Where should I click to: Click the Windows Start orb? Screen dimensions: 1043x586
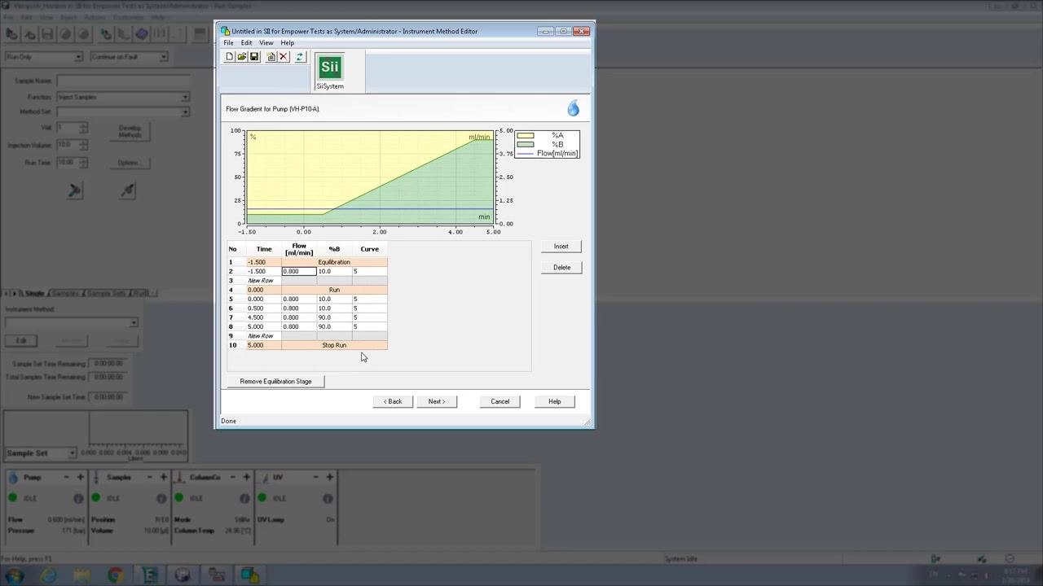click(15, 576)
